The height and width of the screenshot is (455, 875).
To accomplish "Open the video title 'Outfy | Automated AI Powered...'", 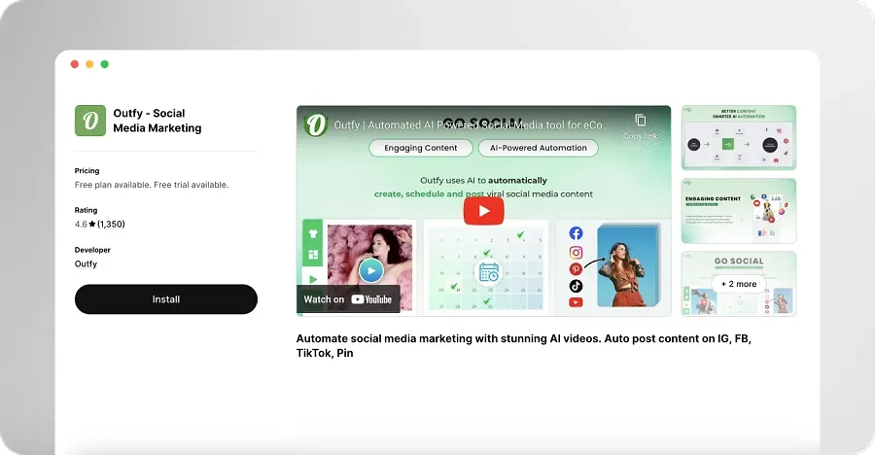I will [472, 125].
